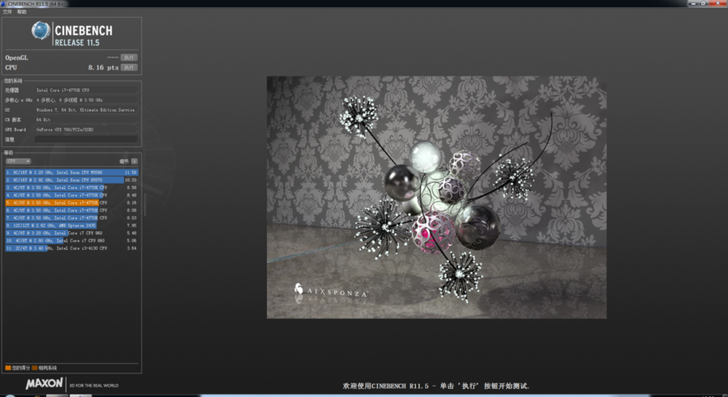The height and width of the screenshot is (397, 728).
Task: Click the GFX Board field GeForce GTX 760
Action: 86,129
